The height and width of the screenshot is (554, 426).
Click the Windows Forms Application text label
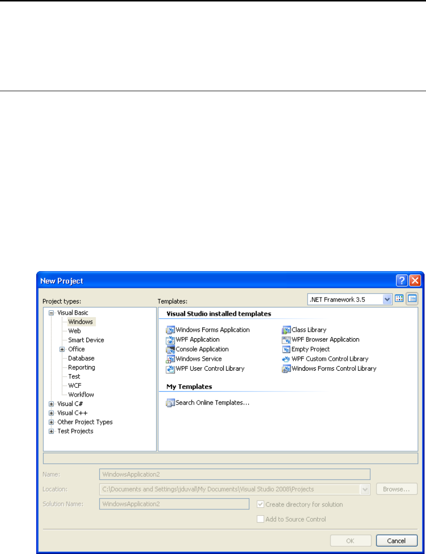(213, 330)
